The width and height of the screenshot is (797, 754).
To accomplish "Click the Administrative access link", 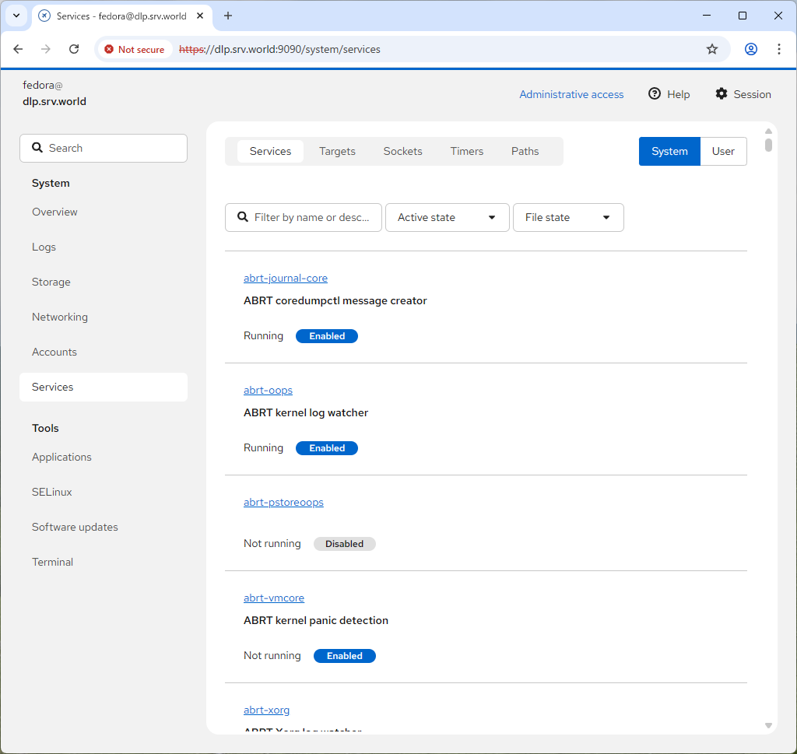I will [571, 95].
